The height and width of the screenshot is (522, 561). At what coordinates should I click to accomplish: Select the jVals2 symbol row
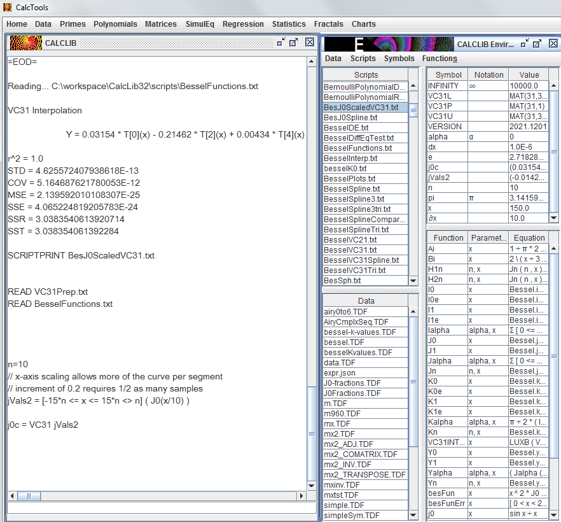point(488,178)
